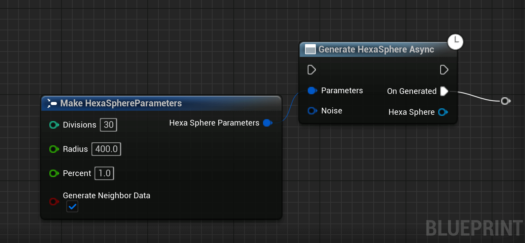Click the Parameters input pin
Image resolution: width=525 pixels, height=243 pixels.
tap(312, 91)
